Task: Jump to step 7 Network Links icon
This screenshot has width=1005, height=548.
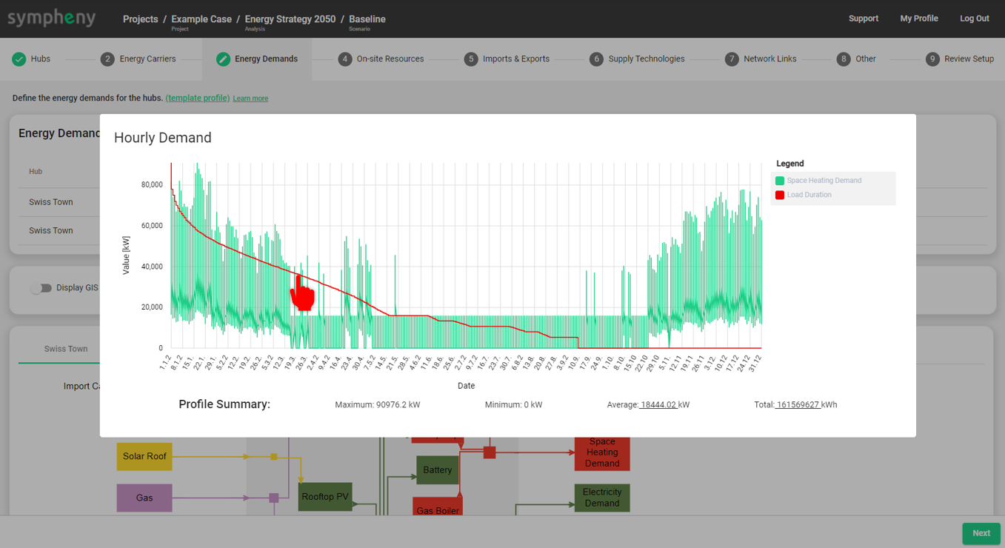Action: (732, 59)
